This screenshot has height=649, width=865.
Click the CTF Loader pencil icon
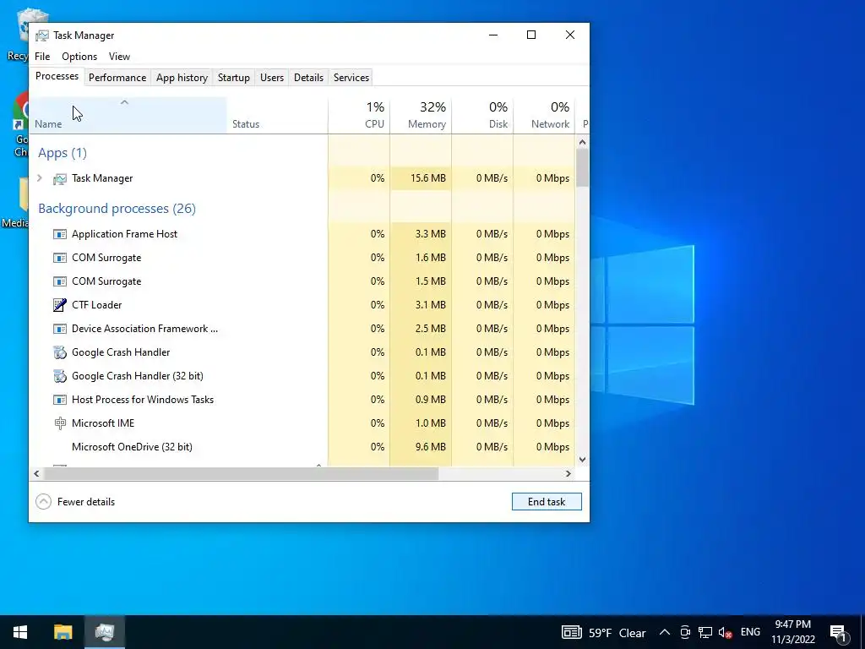[60, 304]
